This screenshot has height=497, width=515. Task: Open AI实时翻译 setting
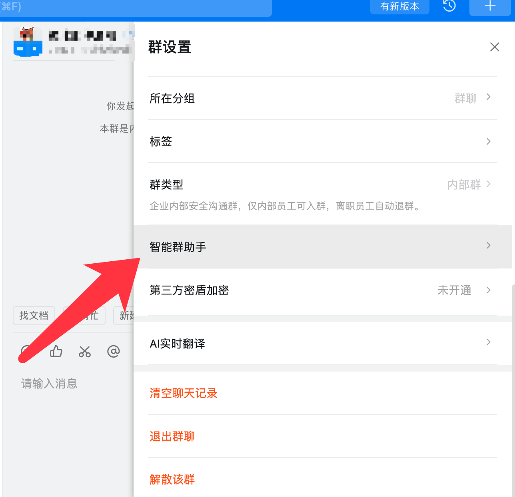point(323,343)
